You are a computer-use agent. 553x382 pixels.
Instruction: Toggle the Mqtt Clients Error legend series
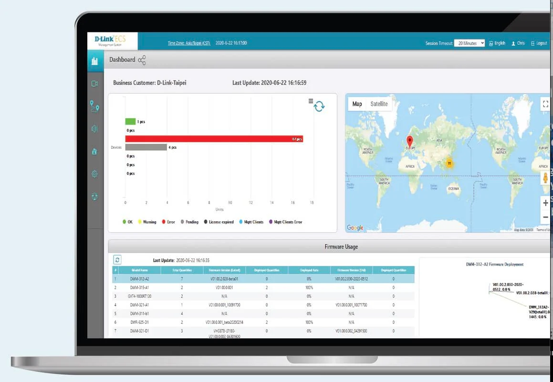(x=286, y=222)
